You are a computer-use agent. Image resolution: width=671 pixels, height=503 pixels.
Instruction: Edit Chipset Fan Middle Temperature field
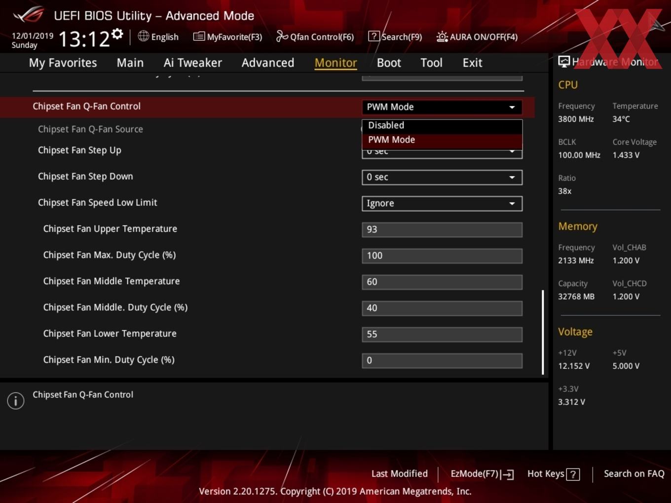[442, 282]
